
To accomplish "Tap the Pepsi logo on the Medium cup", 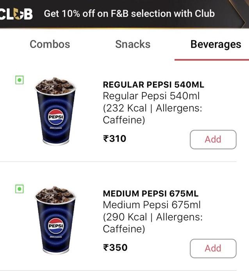I will 55,225.
